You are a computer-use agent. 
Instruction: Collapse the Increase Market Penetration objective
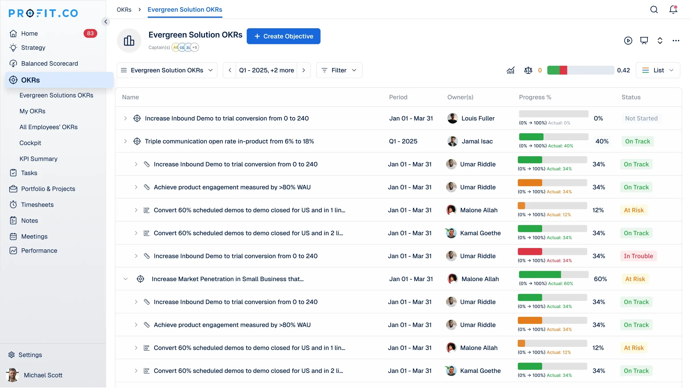[125, 279]
